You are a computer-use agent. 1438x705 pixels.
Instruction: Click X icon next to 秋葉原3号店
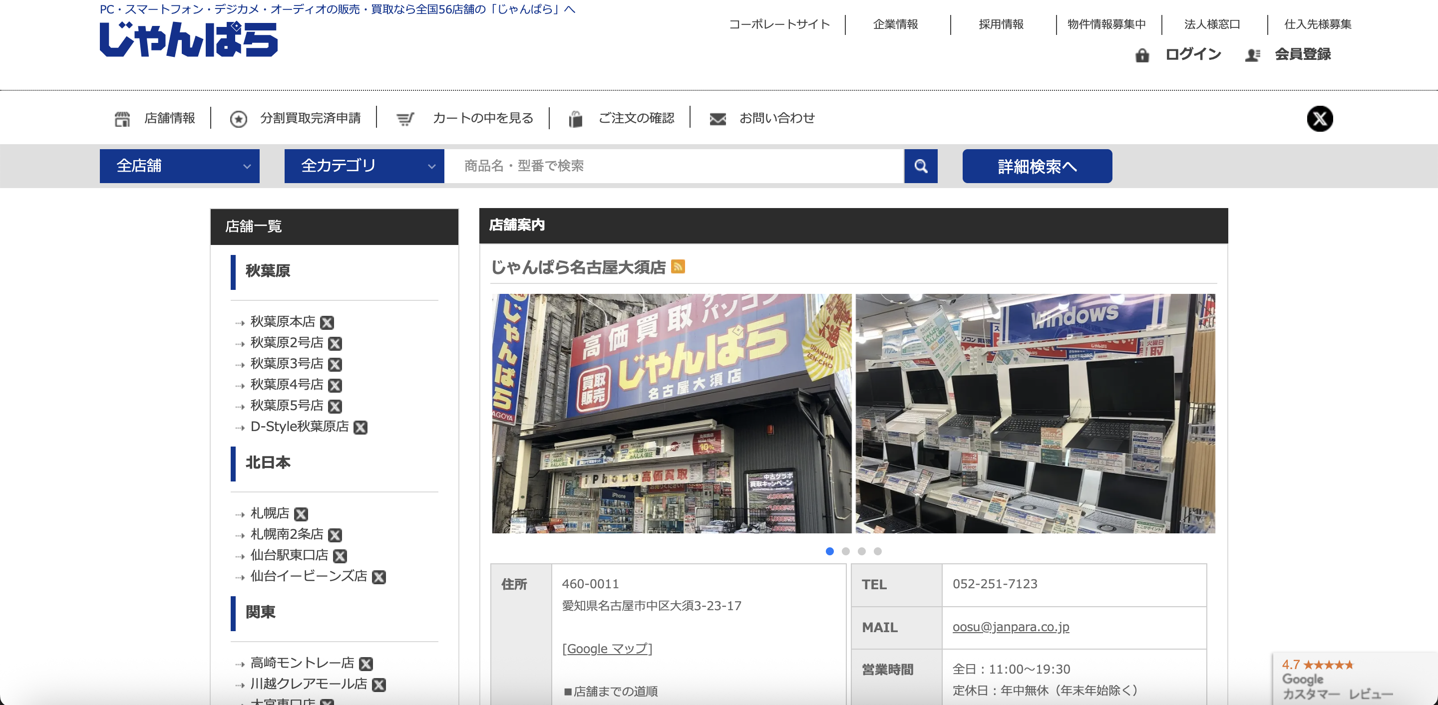coord(335,364)
